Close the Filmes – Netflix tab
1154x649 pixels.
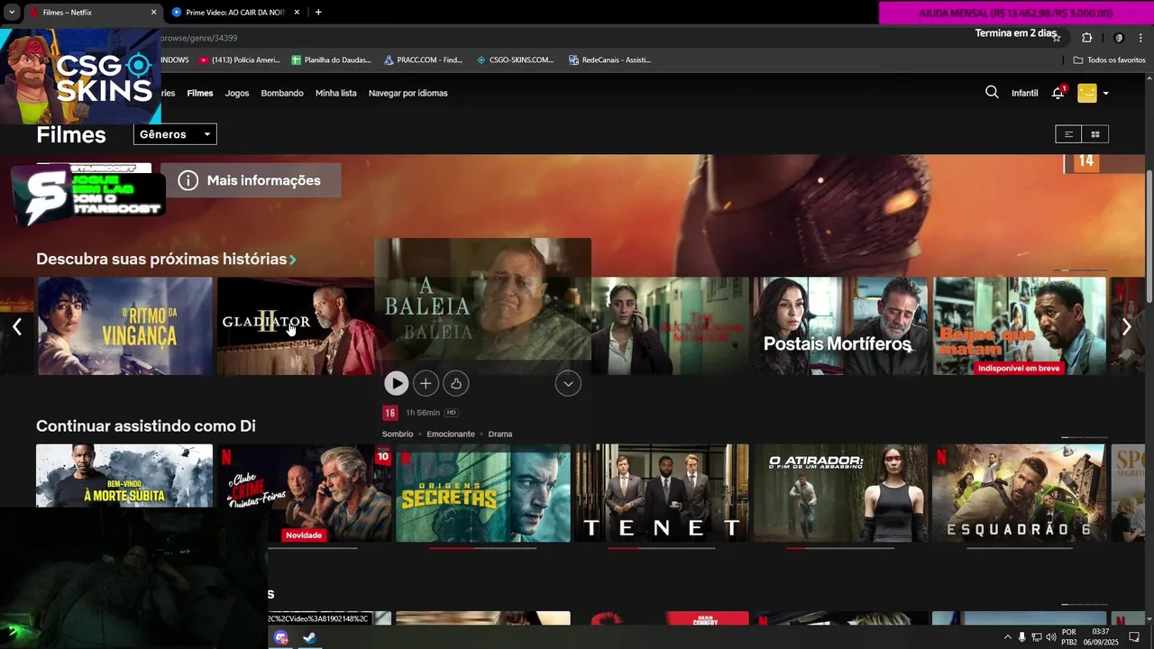tap(153, 13)
